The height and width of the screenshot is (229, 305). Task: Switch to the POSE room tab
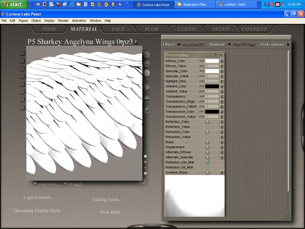[x=49, y=29]
